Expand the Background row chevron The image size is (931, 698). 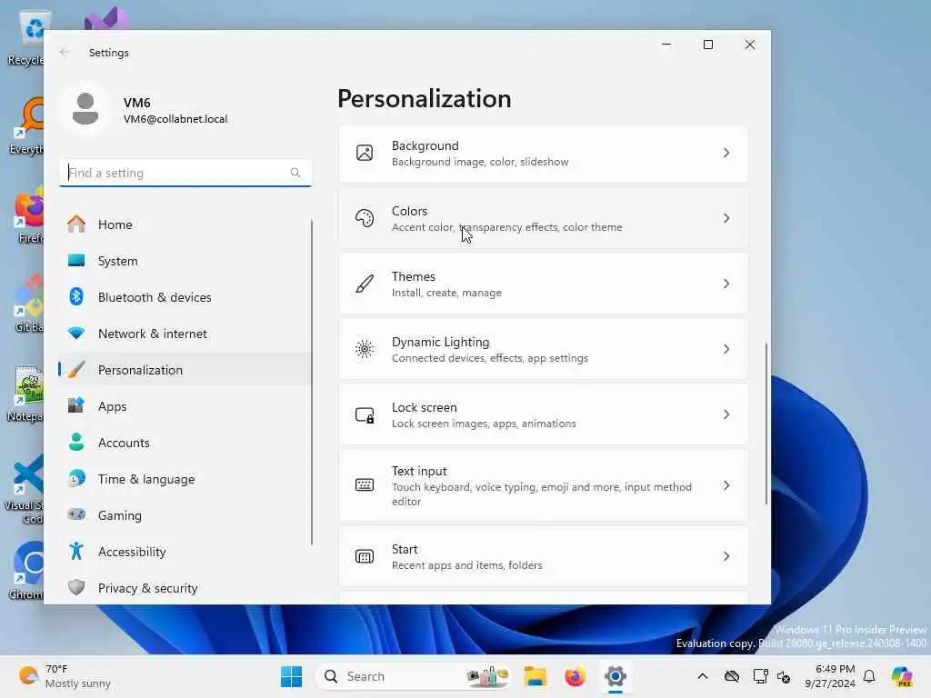pyautogui.click(x=726, y=153)
